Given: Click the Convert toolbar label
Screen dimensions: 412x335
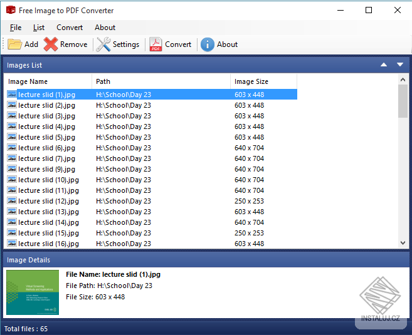Looking at the screenshot, I should point(178,44).
